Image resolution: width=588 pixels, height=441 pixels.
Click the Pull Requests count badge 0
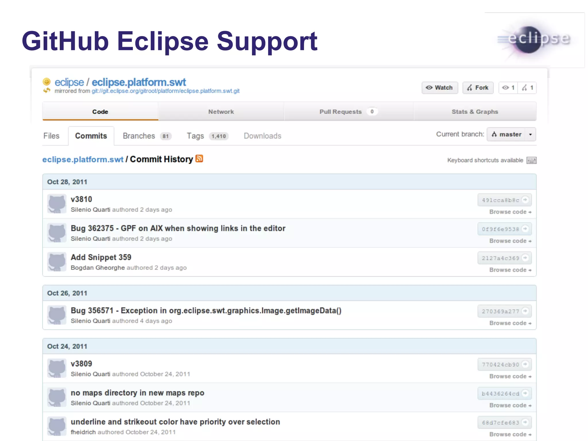(372, 111)
